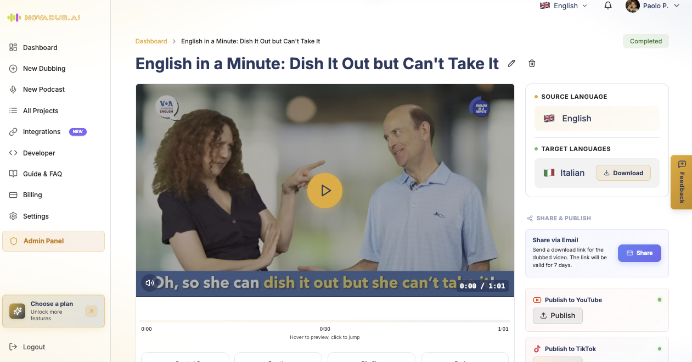Click the pencil icon to edit the title
Screen dimensions: 692x362
511,63
